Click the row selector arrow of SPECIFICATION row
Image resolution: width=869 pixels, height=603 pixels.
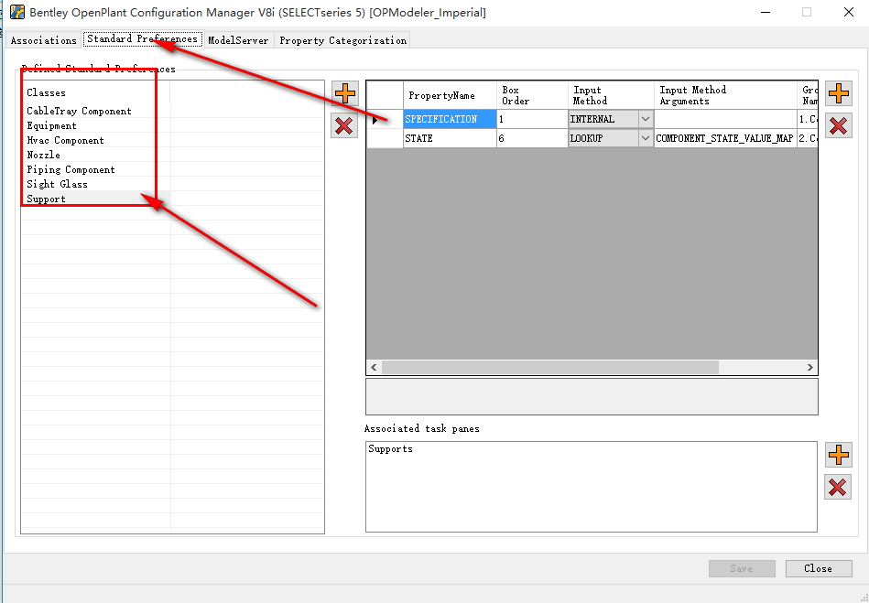click(385, 119)
